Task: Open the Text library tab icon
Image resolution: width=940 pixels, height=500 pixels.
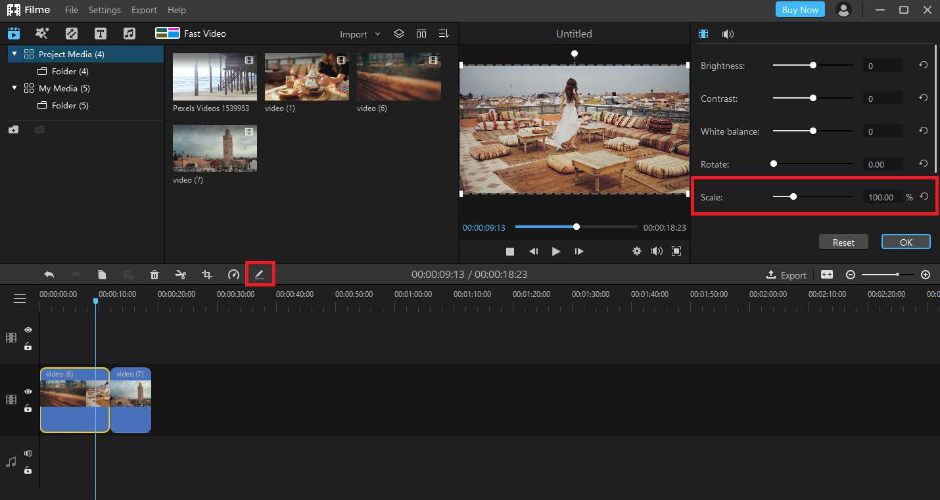Action: pos(100,34)
